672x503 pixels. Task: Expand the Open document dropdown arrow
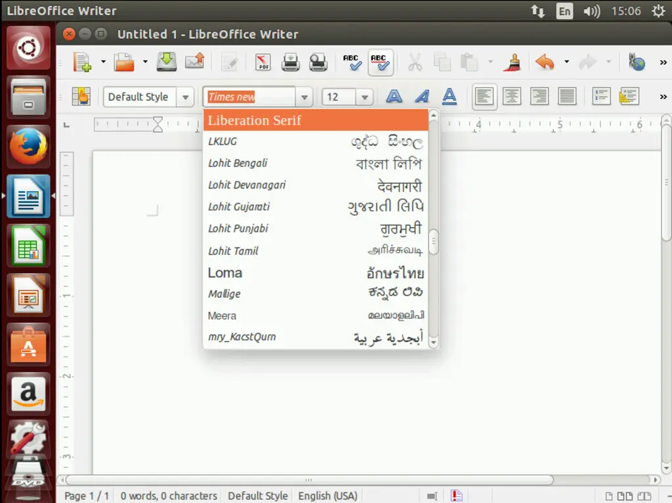pos(145,62)
